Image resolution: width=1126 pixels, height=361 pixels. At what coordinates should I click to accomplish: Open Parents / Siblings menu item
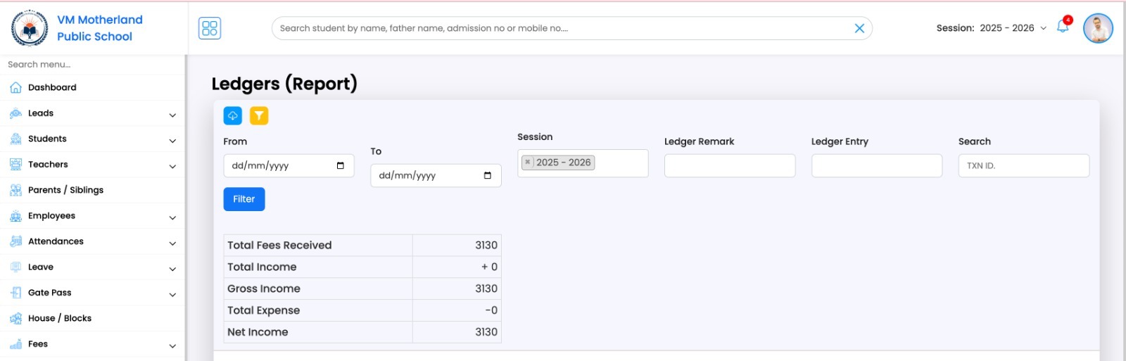coord(65,190)
